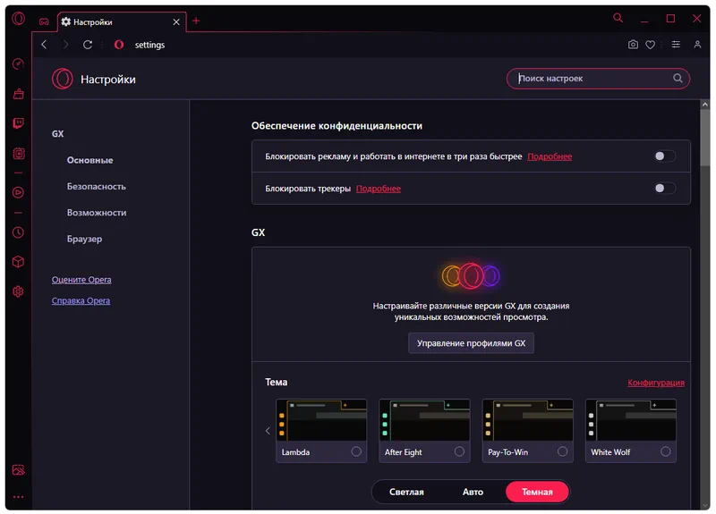716x514 pixels.
Task: Click the Opera icon in address bar
Action: pos(119,45)
